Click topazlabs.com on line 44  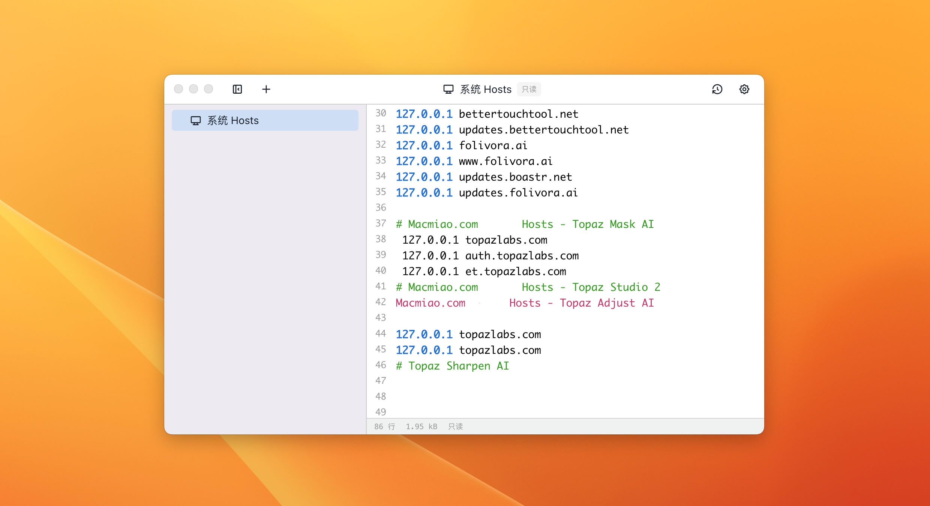[x=500, y=334]
